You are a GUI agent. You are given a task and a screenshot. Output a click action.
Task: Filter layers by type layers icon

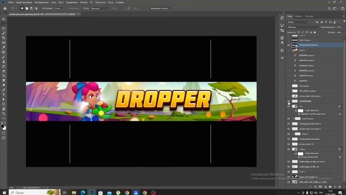click(325, 22)
